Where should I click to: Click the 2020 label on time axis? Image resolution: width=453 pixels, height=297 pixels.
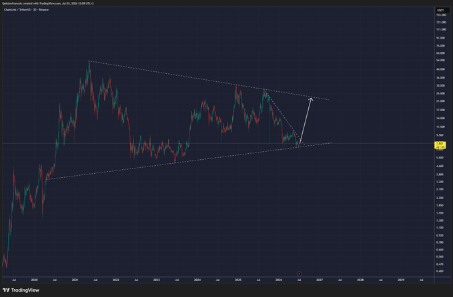coord(35,280)
